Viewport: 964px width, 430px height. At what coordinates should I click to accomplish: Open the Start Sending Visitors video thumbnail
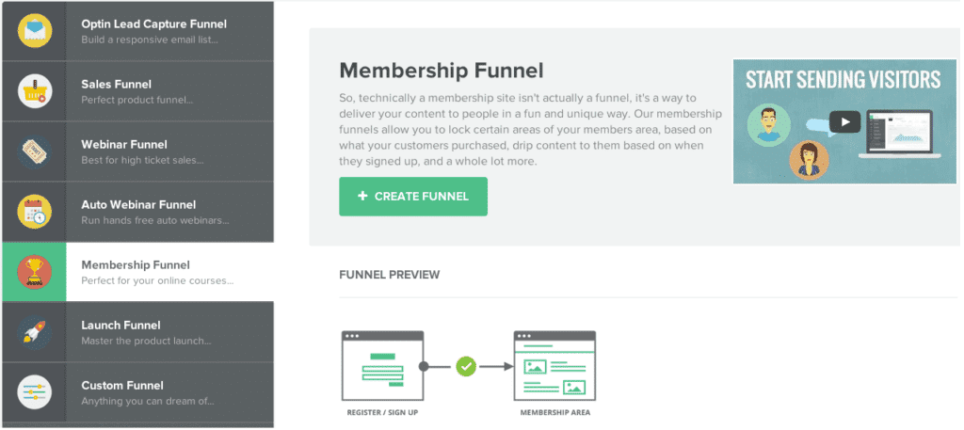point(844,121)
